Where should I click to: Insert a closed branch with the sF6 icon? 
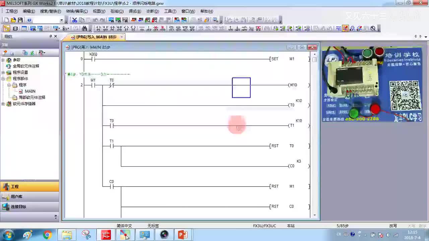point(119,28)
